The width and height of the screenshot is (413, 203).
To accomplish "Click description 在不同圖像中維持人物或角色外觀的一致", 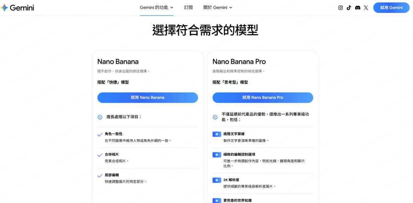I will 138,141.
